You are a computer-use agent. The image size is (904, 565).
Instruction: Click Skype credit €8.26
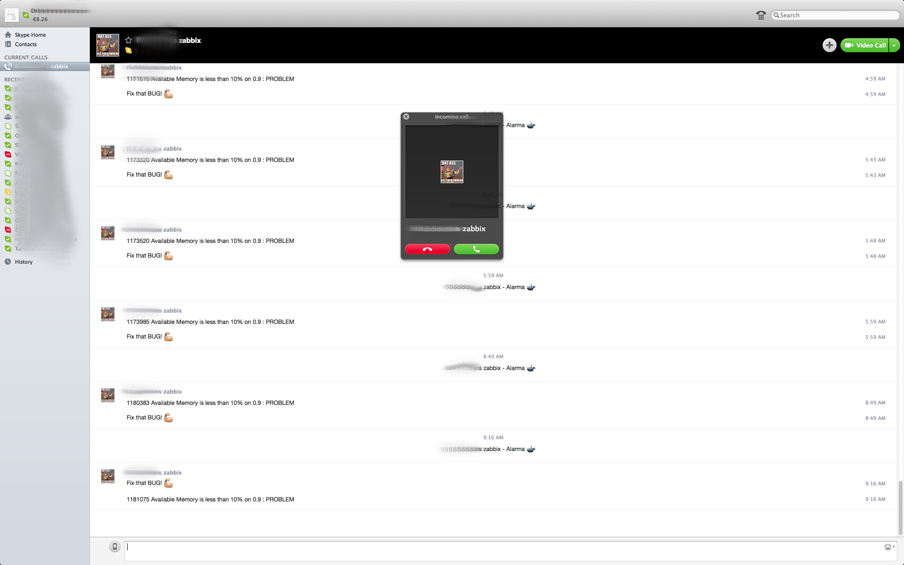click(40, 19)
